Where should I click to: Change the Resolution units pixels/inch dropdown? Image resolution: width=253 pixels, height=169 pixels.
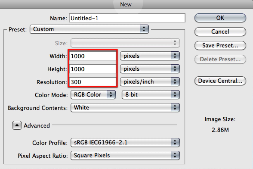point(150,81)
